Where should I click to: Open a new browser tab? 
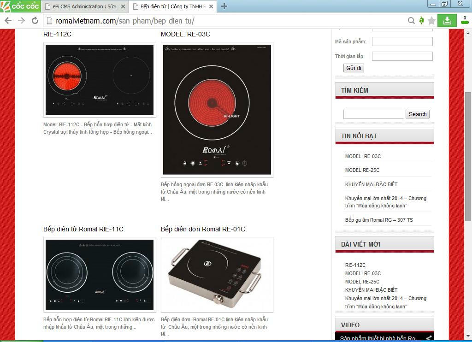coord(224,6)
